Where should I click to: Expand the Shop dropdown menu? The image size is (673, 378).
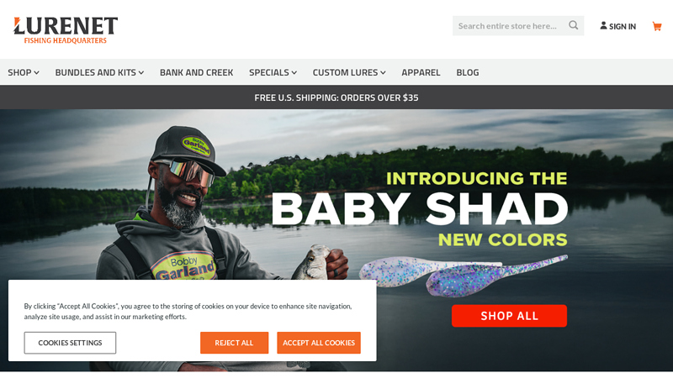(24, 72)
